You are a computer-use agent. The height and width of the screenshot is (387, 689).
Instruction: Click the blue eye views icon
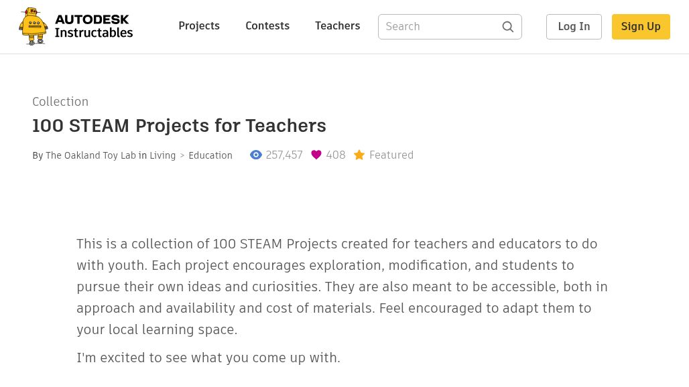256,155
